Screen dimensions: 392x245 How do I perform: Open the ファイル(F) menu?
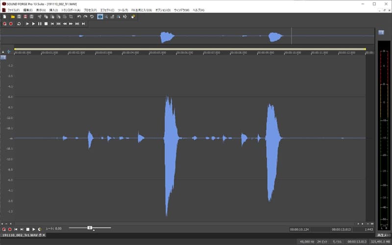tap(14, 10)
